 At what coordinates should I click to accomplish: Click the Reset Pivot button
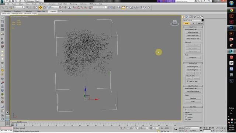click(193, 58)
